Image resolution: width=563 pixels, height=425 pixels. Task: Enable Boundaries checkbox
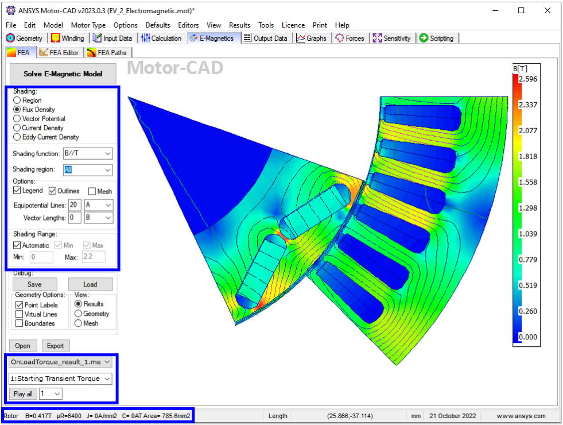click(20, 323)
